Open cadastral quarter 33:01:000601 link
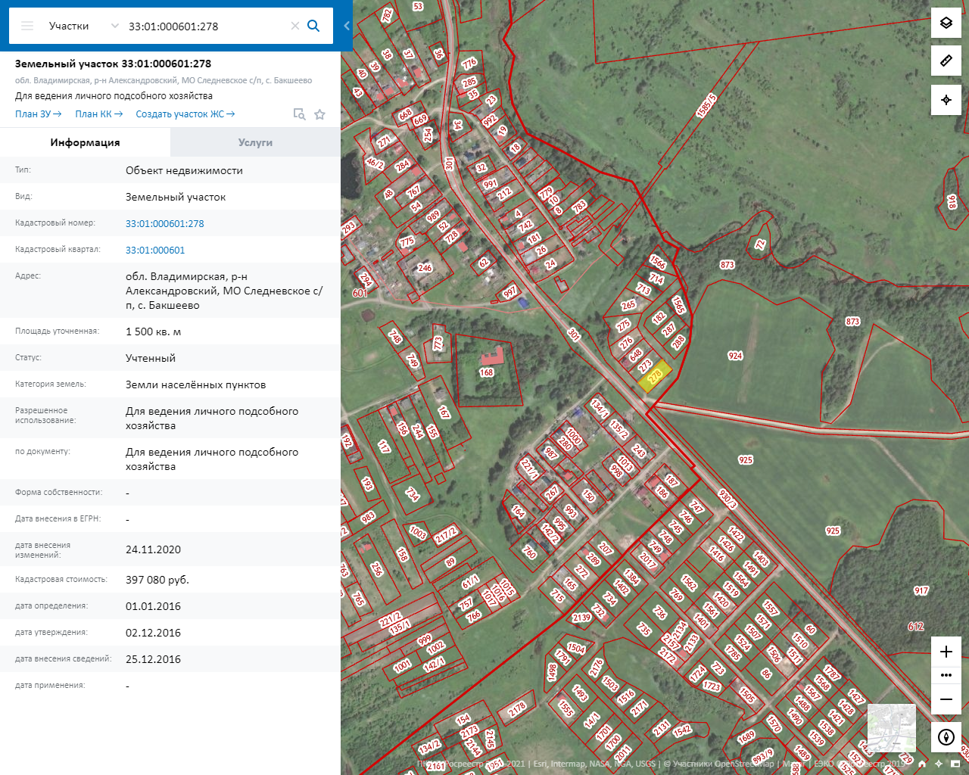Screen dimensions: 969x775 [155, 250]
